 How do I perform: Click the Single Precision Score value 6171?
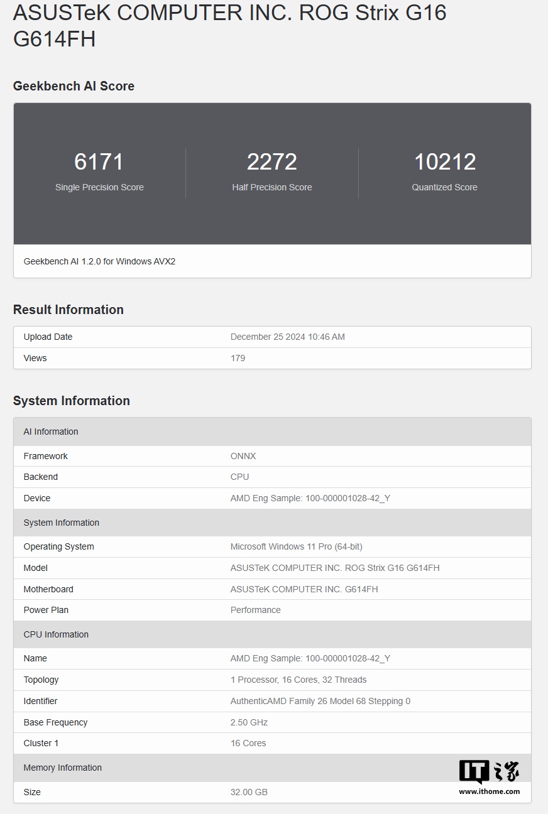pos(99,162)
